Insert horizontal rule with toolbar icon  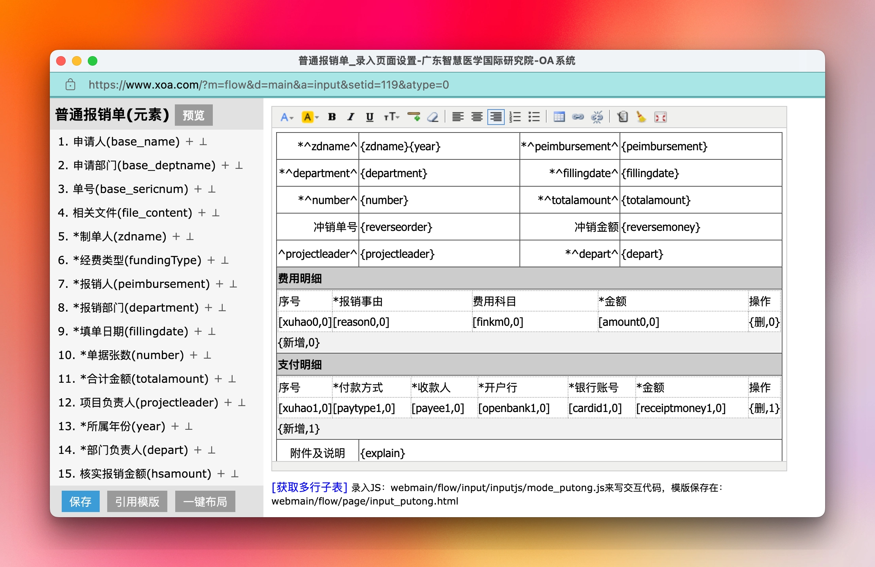click(414, 117)
